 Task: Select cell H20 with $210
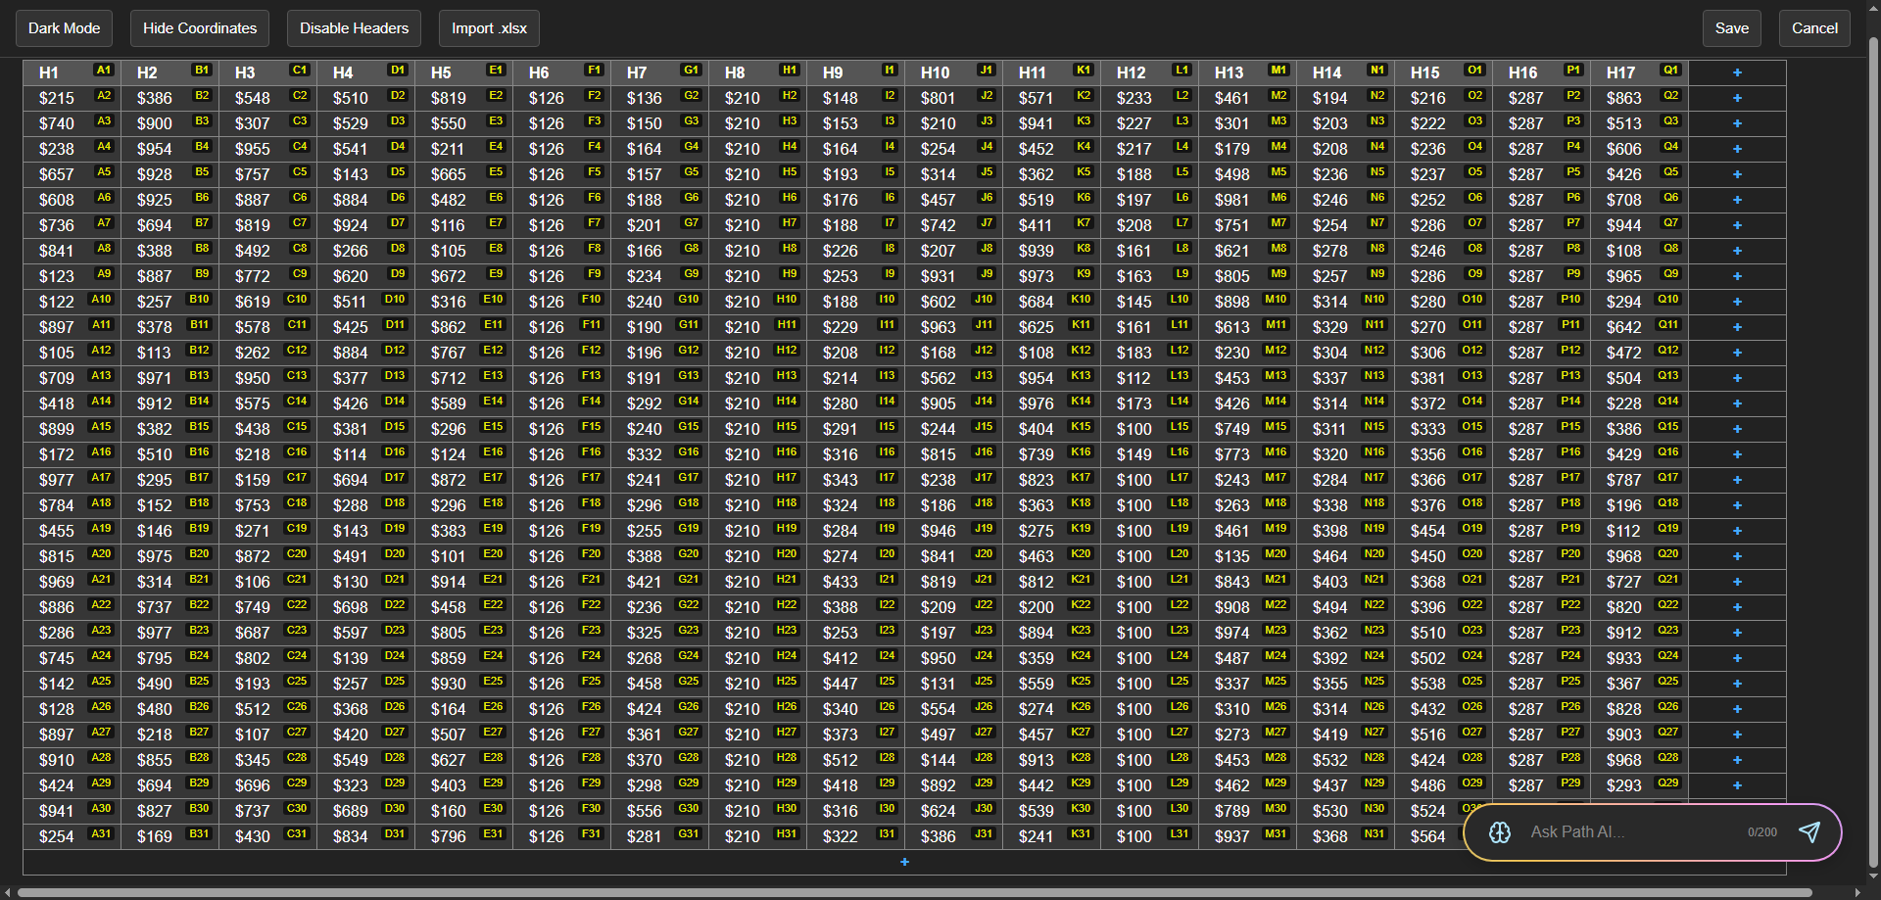pos(757,556)
